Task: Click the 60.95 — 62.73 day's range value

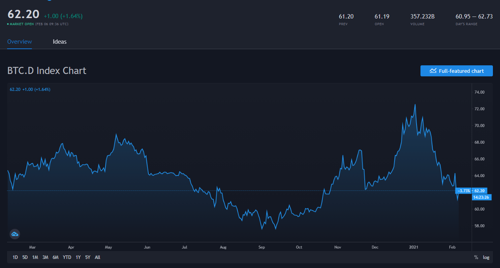Action: coord(474,16)
